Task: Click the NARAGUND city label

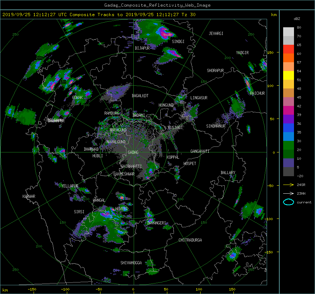Action: pos(118,130)
